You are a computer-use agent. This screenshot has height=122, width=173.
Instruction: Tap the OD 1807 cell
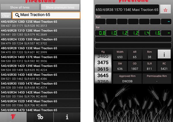(135, 66)
